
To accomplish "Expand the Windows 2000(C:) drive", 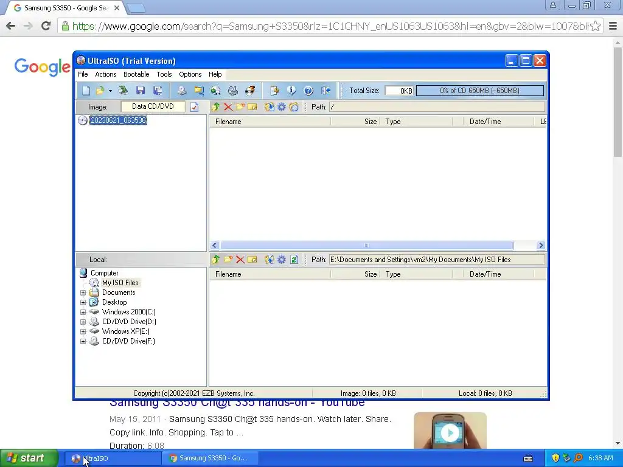I will click(83, 312).
